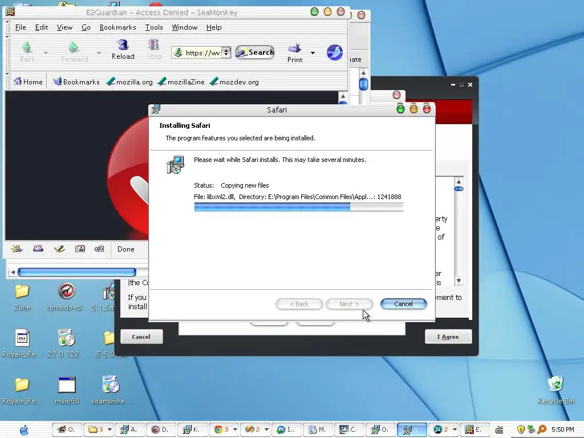Open the Recycle Bin on the desktop
The image size is (584, 438).
tap(555, 390)
